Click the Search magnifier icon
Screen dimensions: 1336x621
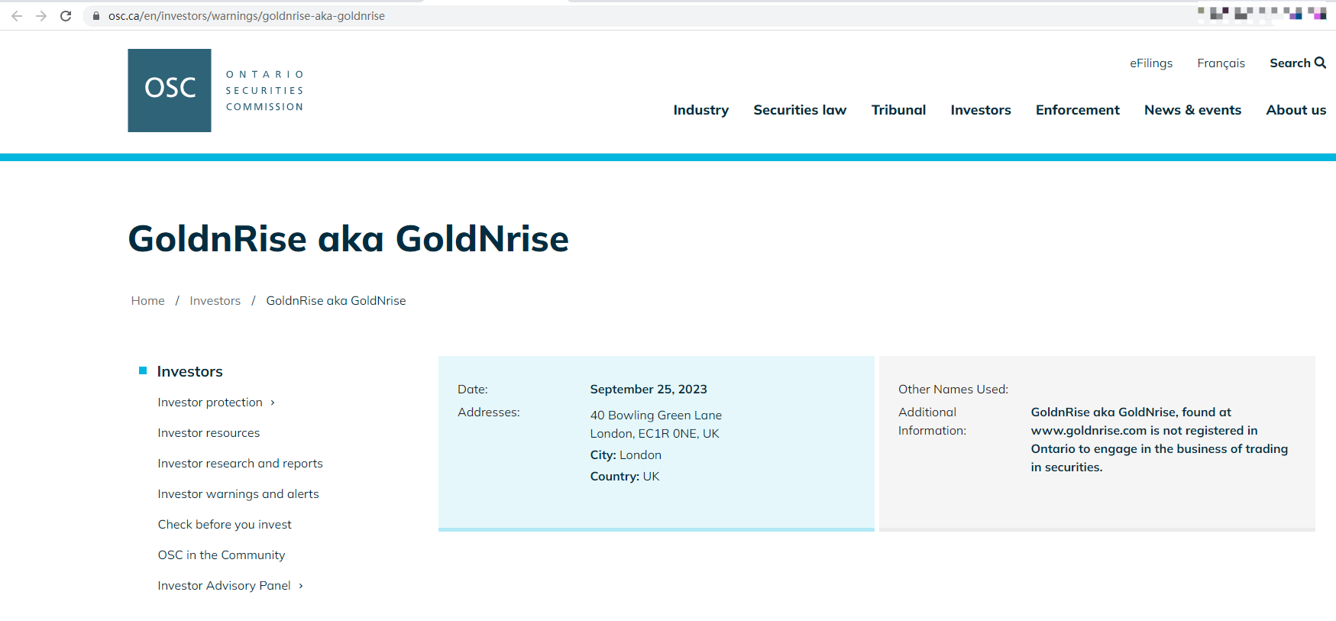pos(1320,63)
